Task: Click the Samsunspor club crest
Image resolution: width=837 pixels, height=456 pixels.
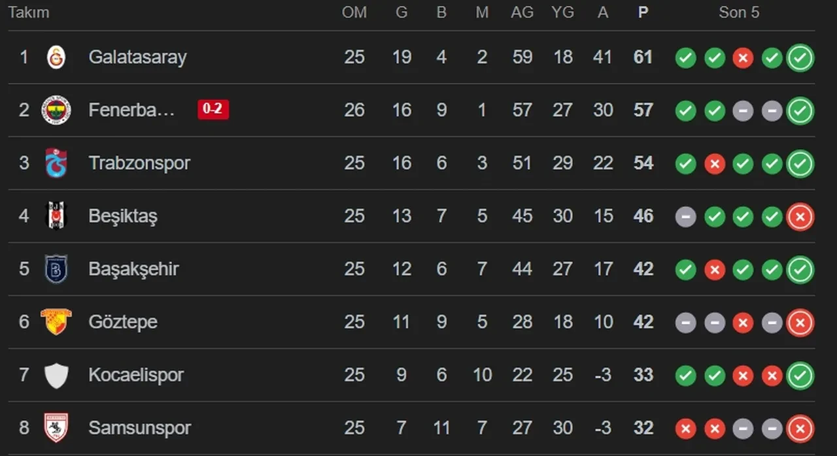Action: (56, 429)
